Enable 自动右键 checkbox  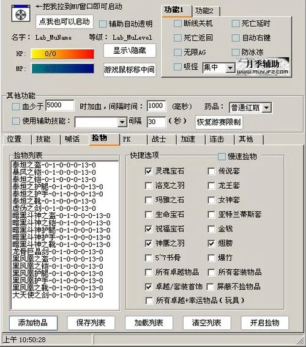[236, 38]
